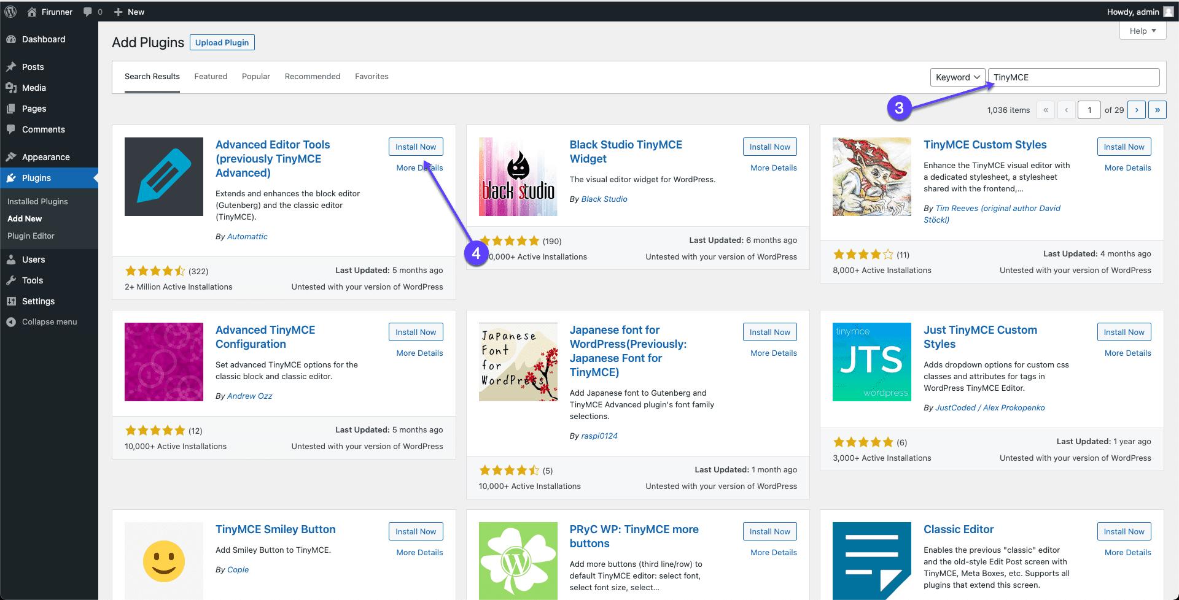1179x600 pixels.
Task: Open Plugin Editor submenu item
Action: click(x=31, y=236)
